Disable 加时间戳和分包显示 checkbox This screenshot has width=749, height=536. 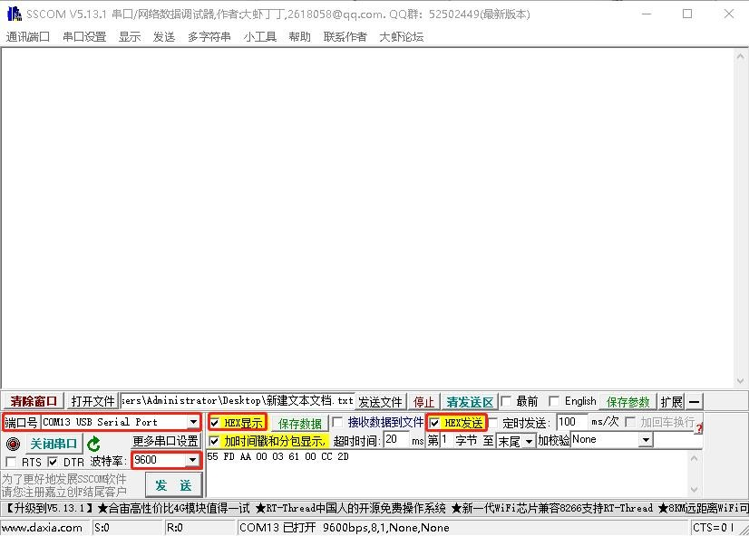[215, 441]
